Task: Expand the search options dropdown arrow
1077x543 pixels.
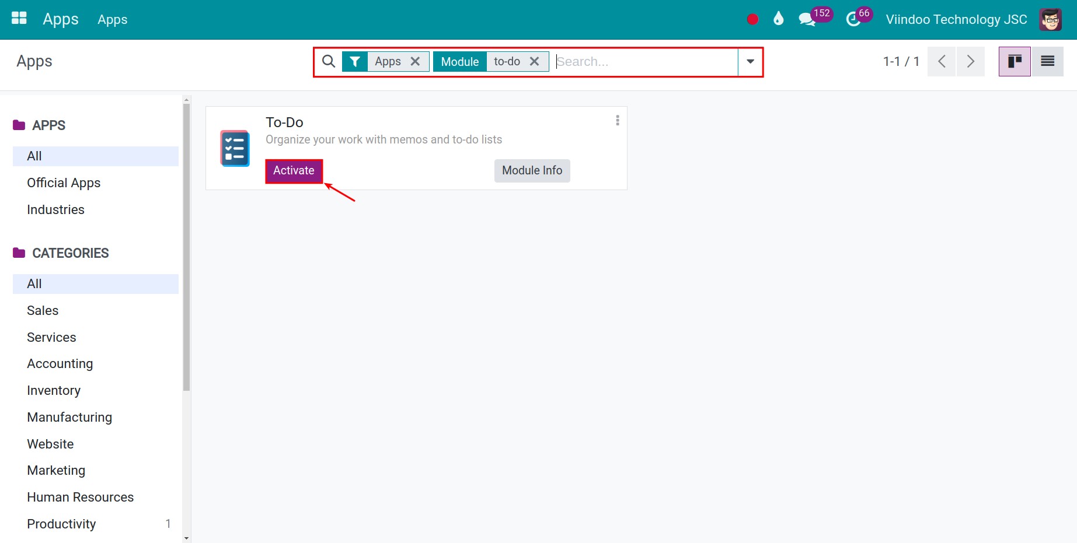Action: tap(750, 61)
